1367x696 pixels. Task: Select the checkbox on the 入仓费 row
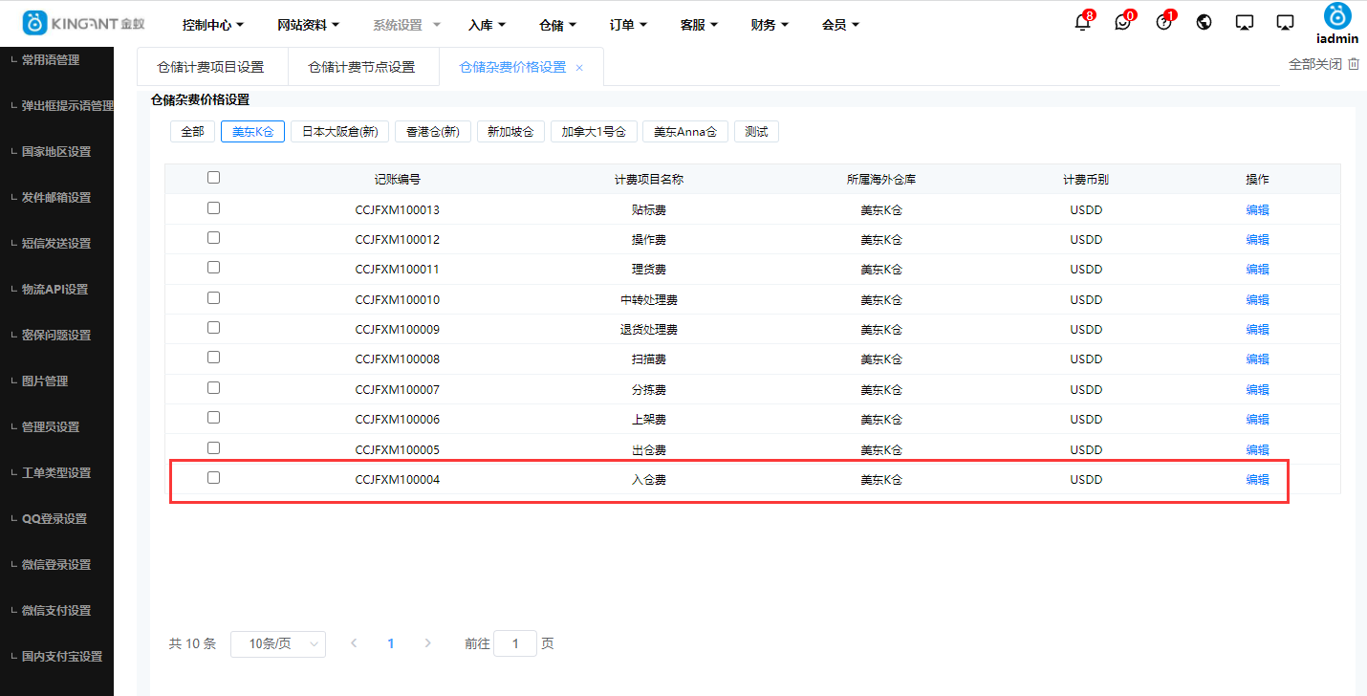pyautogui.click(x=213, y=477)
